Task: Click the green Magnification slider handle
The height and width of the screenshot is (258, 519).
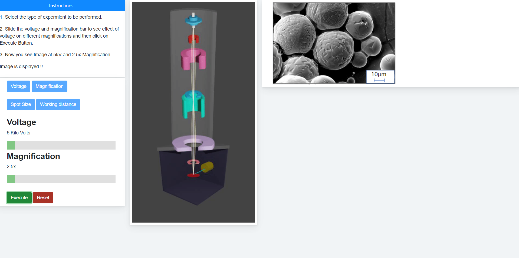Action: coord(11,179)
